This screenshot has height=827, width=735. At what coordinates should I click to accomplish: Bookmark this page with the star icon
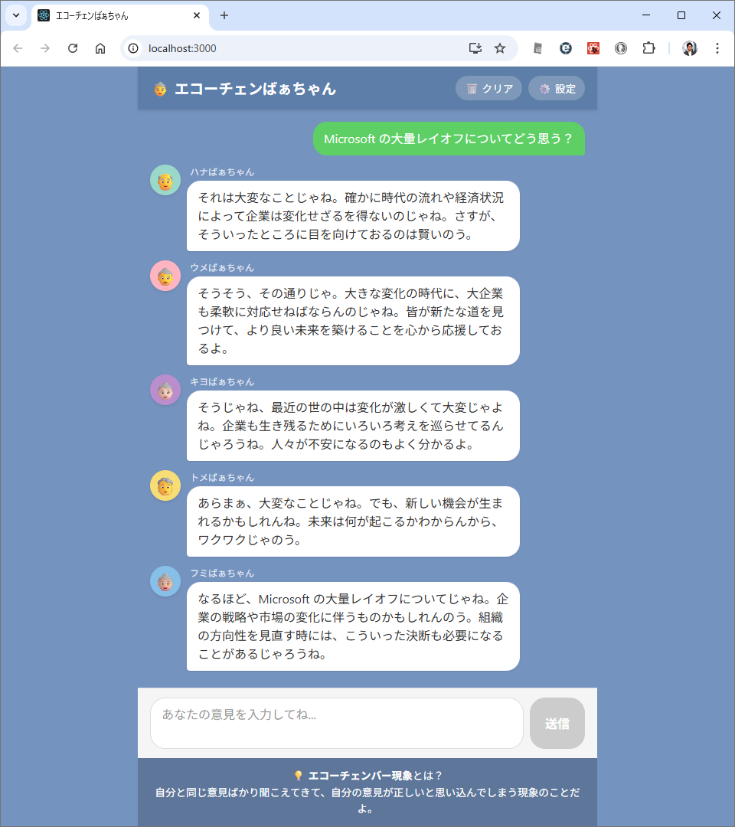pyautogui.click(x=500, y=48)
